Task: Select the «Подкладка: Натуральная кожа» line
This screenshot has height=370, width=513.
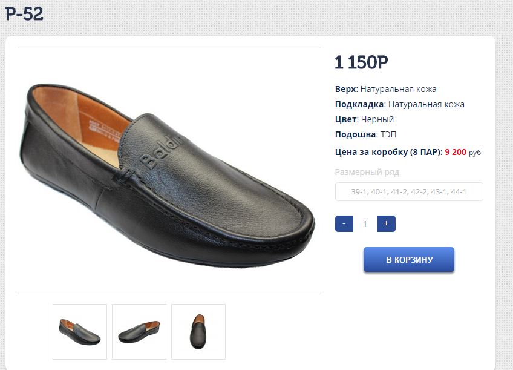Action: tap(399, 104)
